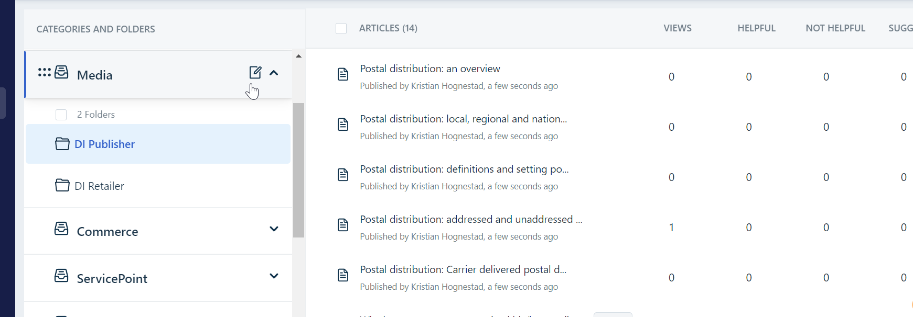Click the ServicePoint category inbox icon
The width and height of the screenshot is (913, 317).
click(61, 276)
